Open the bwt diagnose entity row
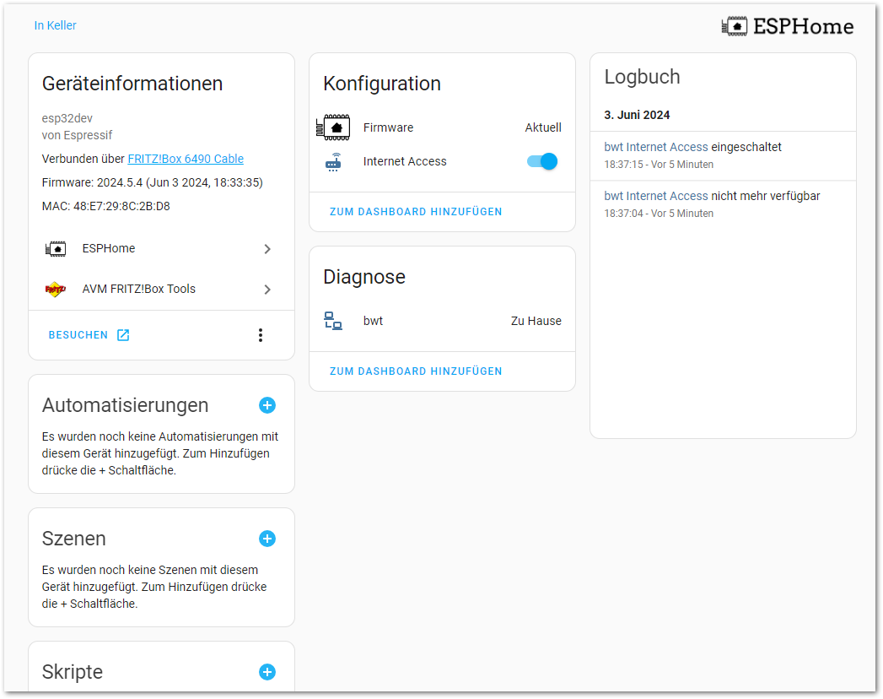Viewport: 883px width, 699px height. [443, 321]
